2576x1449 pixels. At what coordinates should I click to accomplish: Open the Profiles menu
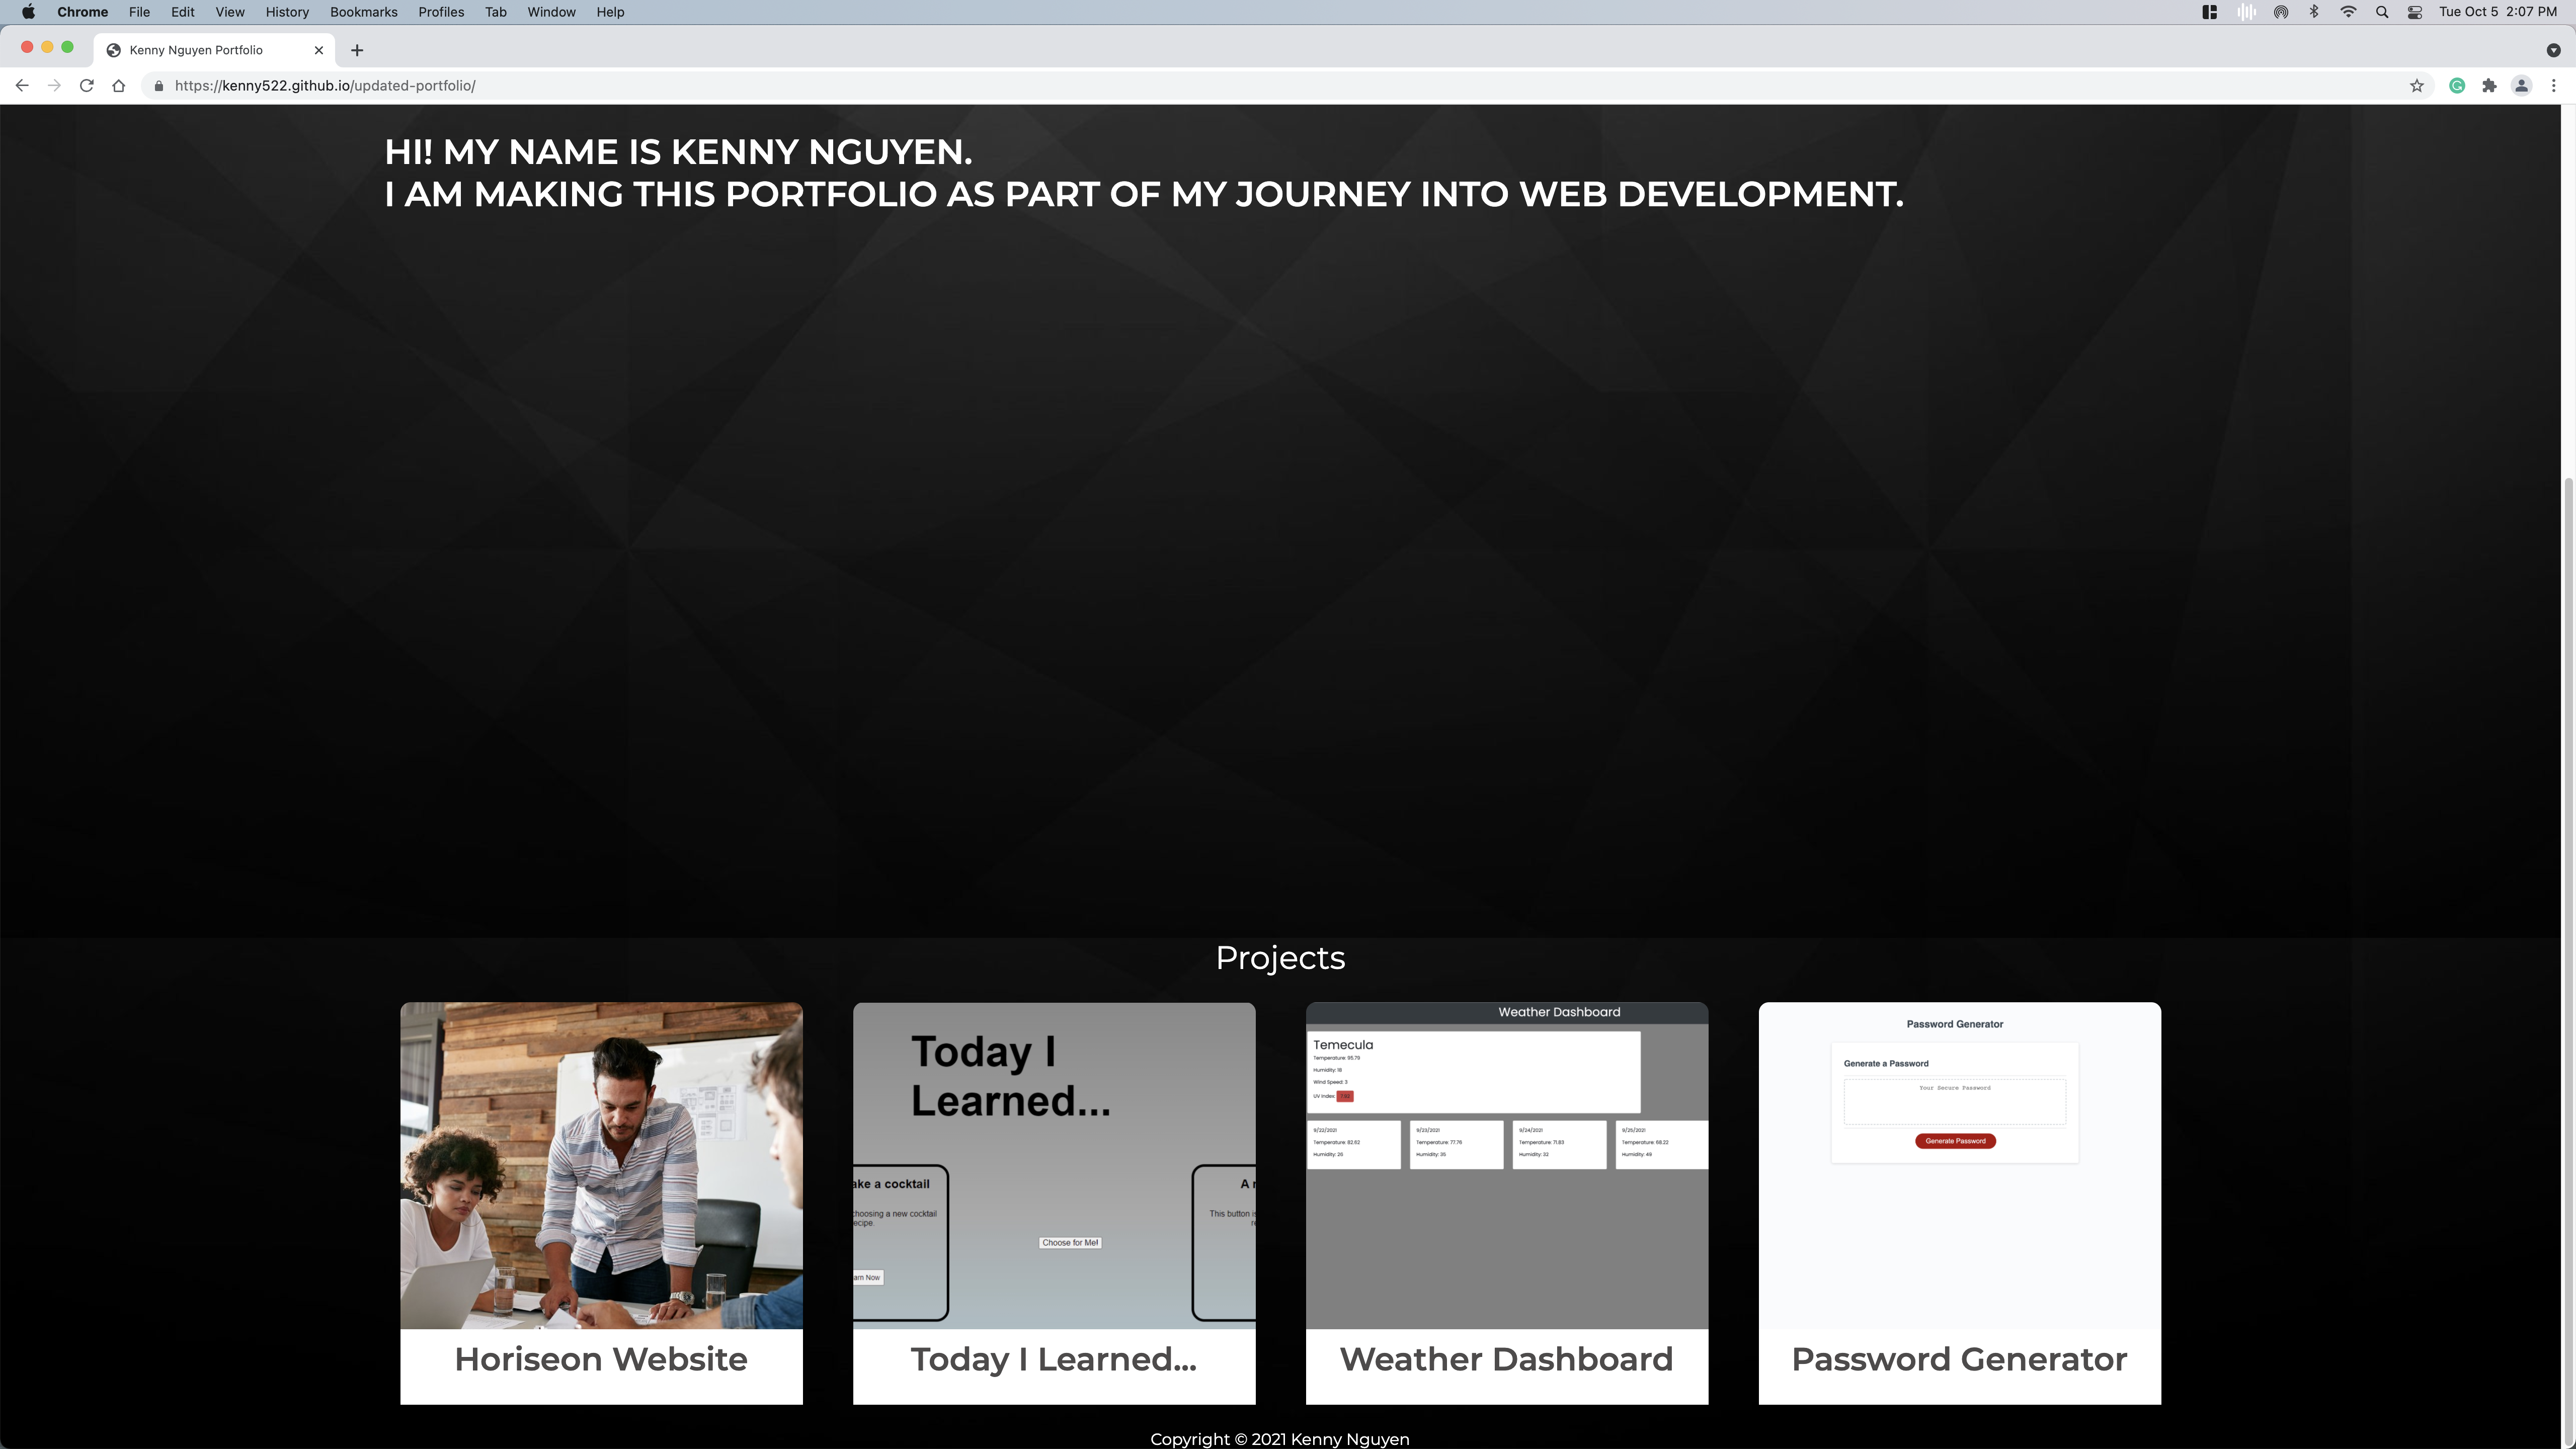point(441,12)
